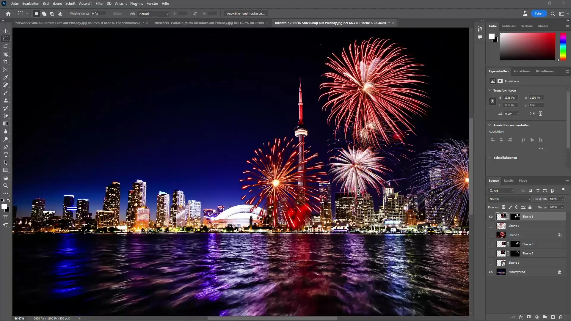This screenshot has width=571, height=321.
Task: Open the Filter menu
Action: [x=100, y=3]
